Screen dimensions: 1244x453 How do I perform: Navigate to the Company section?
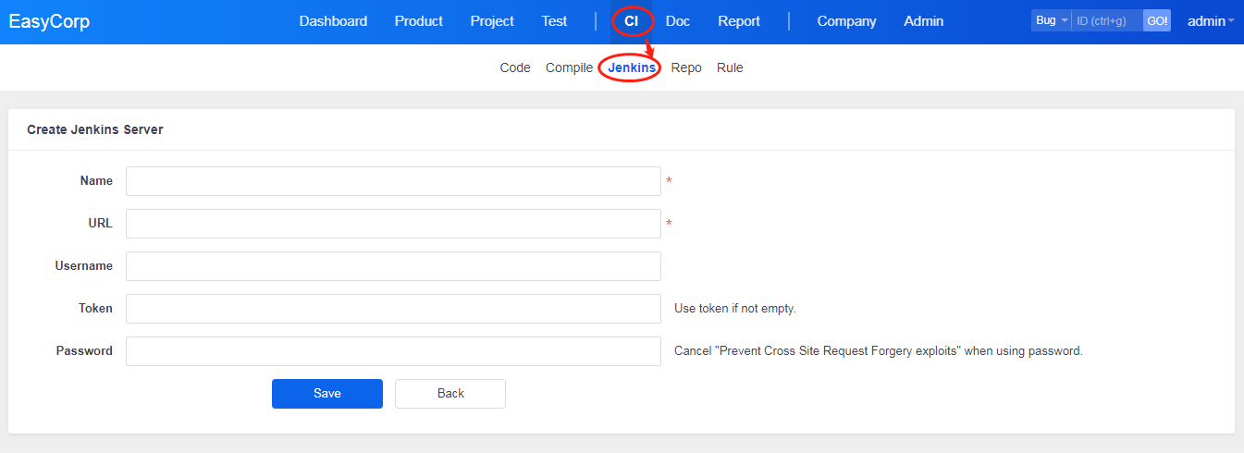point(846,21)
